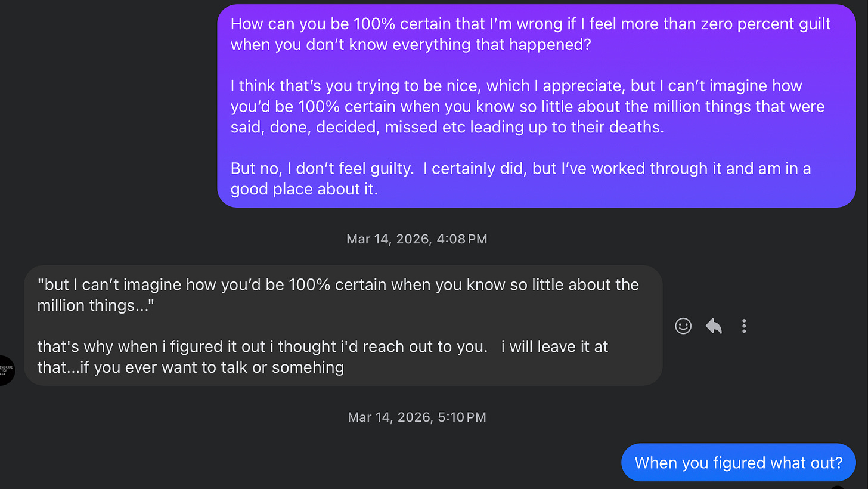
Task: Open the three-dot more options menu
Action: click(744, 326)
